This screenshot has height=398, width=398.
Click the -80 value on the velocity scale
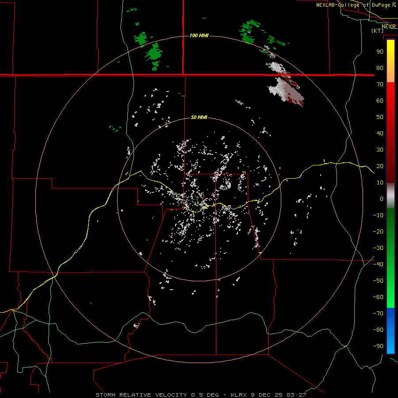378,330
